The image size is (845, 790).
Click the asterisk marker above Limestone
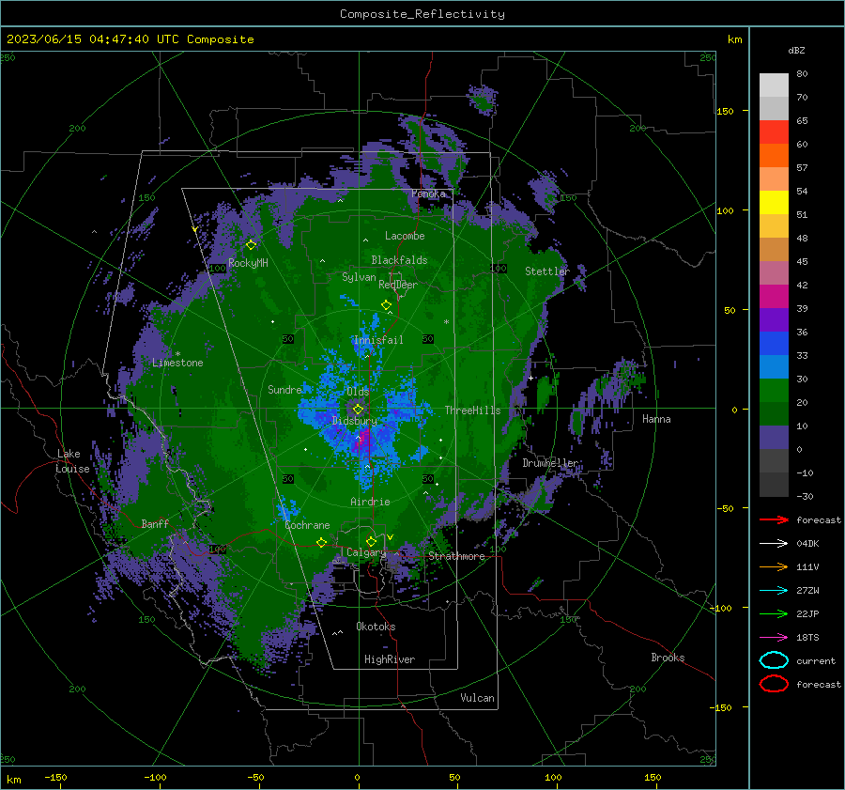(177, 354)
